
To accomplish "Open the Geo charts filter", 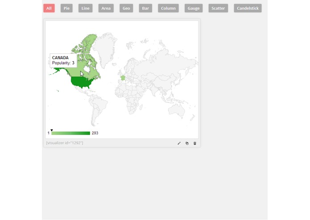I will pyautogui.click(x=126, y=8).
